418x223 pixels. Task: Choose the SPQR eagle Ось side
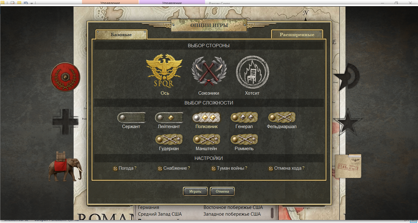coord(164,71)
